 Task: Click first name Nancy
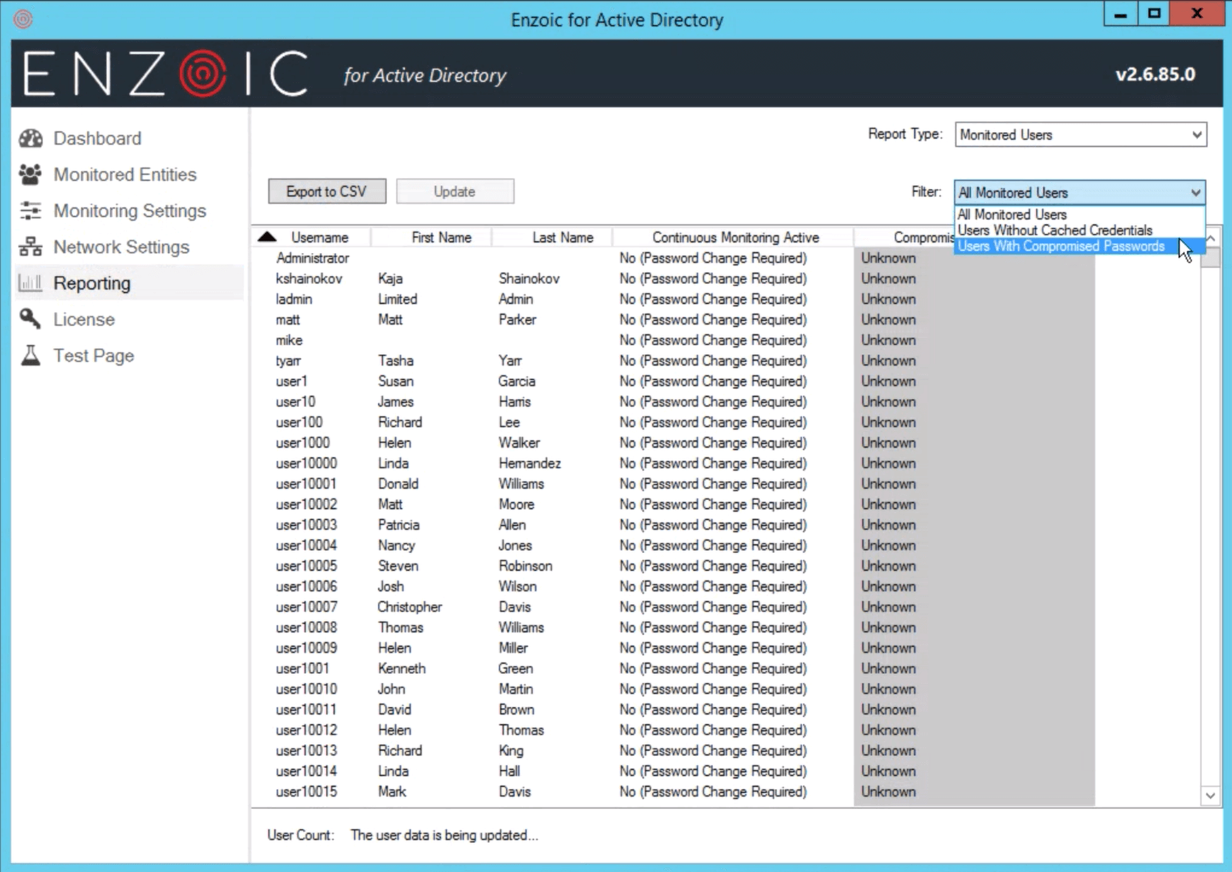tap(396, 545)
